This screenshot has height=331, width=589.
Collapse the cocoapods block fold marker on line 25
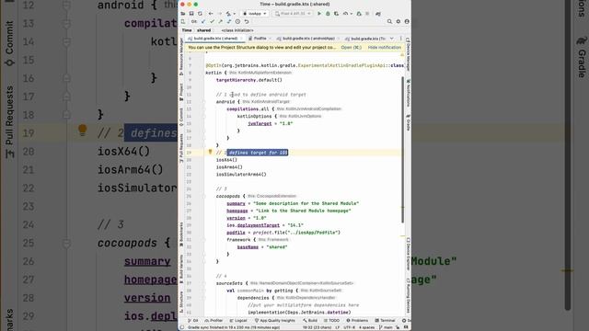tap(203, 196)
